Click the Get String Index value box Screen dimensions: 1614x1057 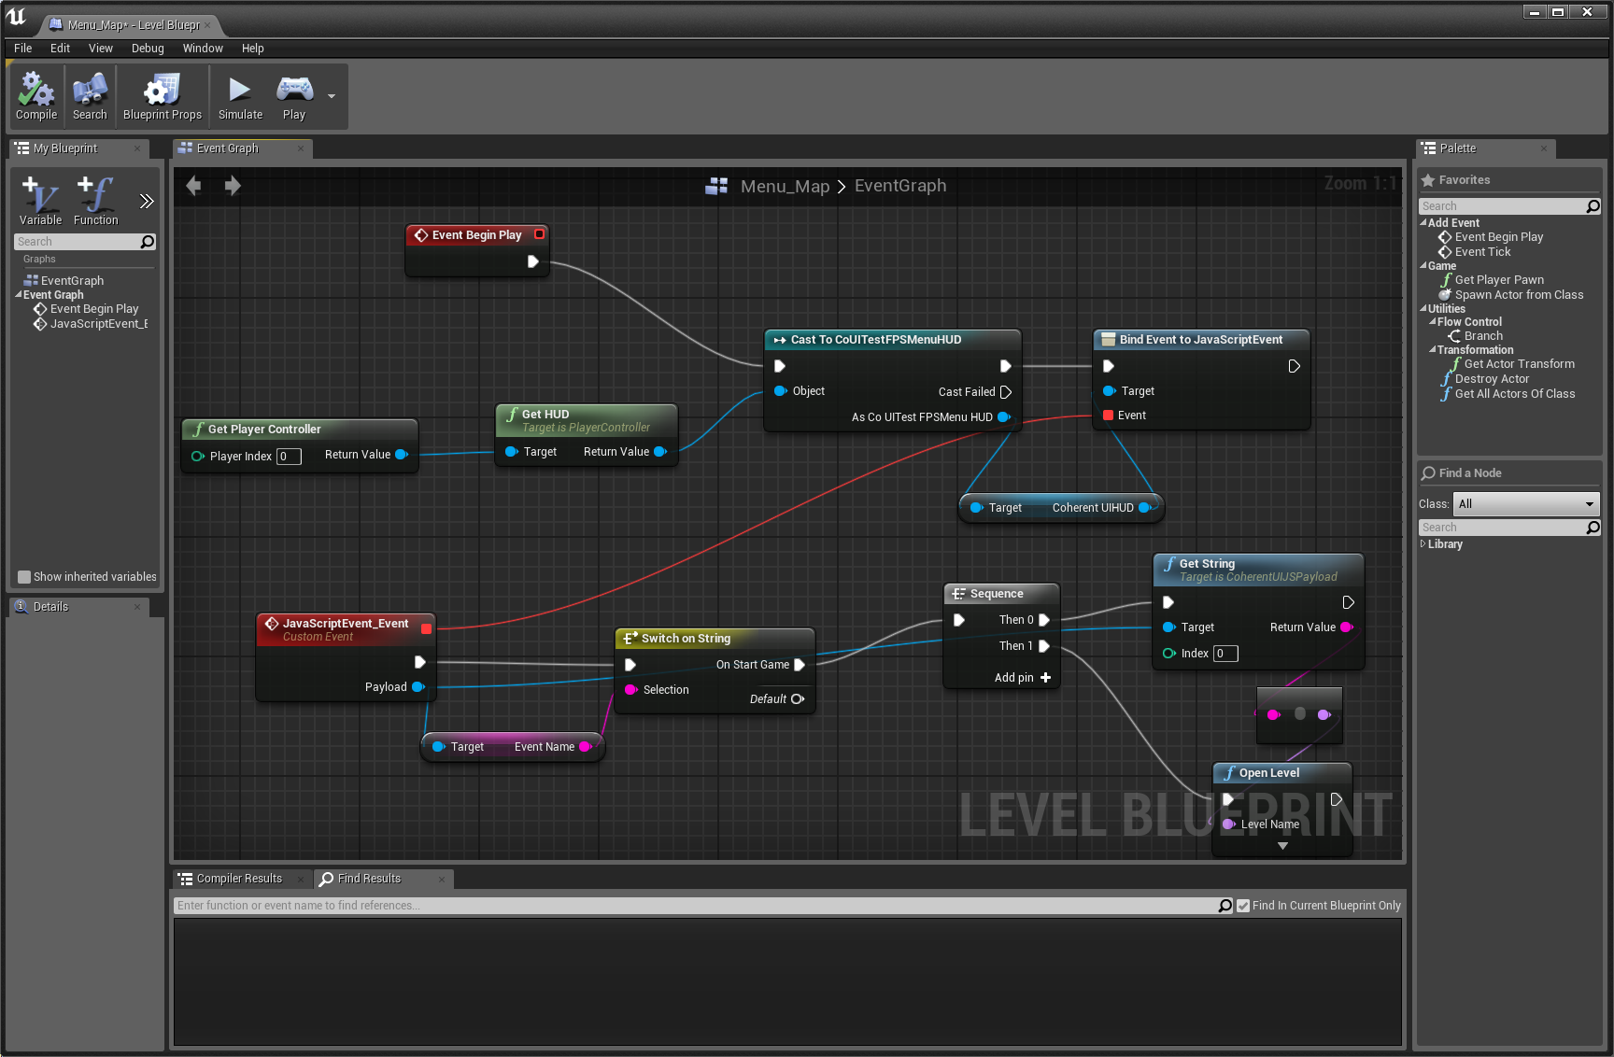[x=1225, y=654]
